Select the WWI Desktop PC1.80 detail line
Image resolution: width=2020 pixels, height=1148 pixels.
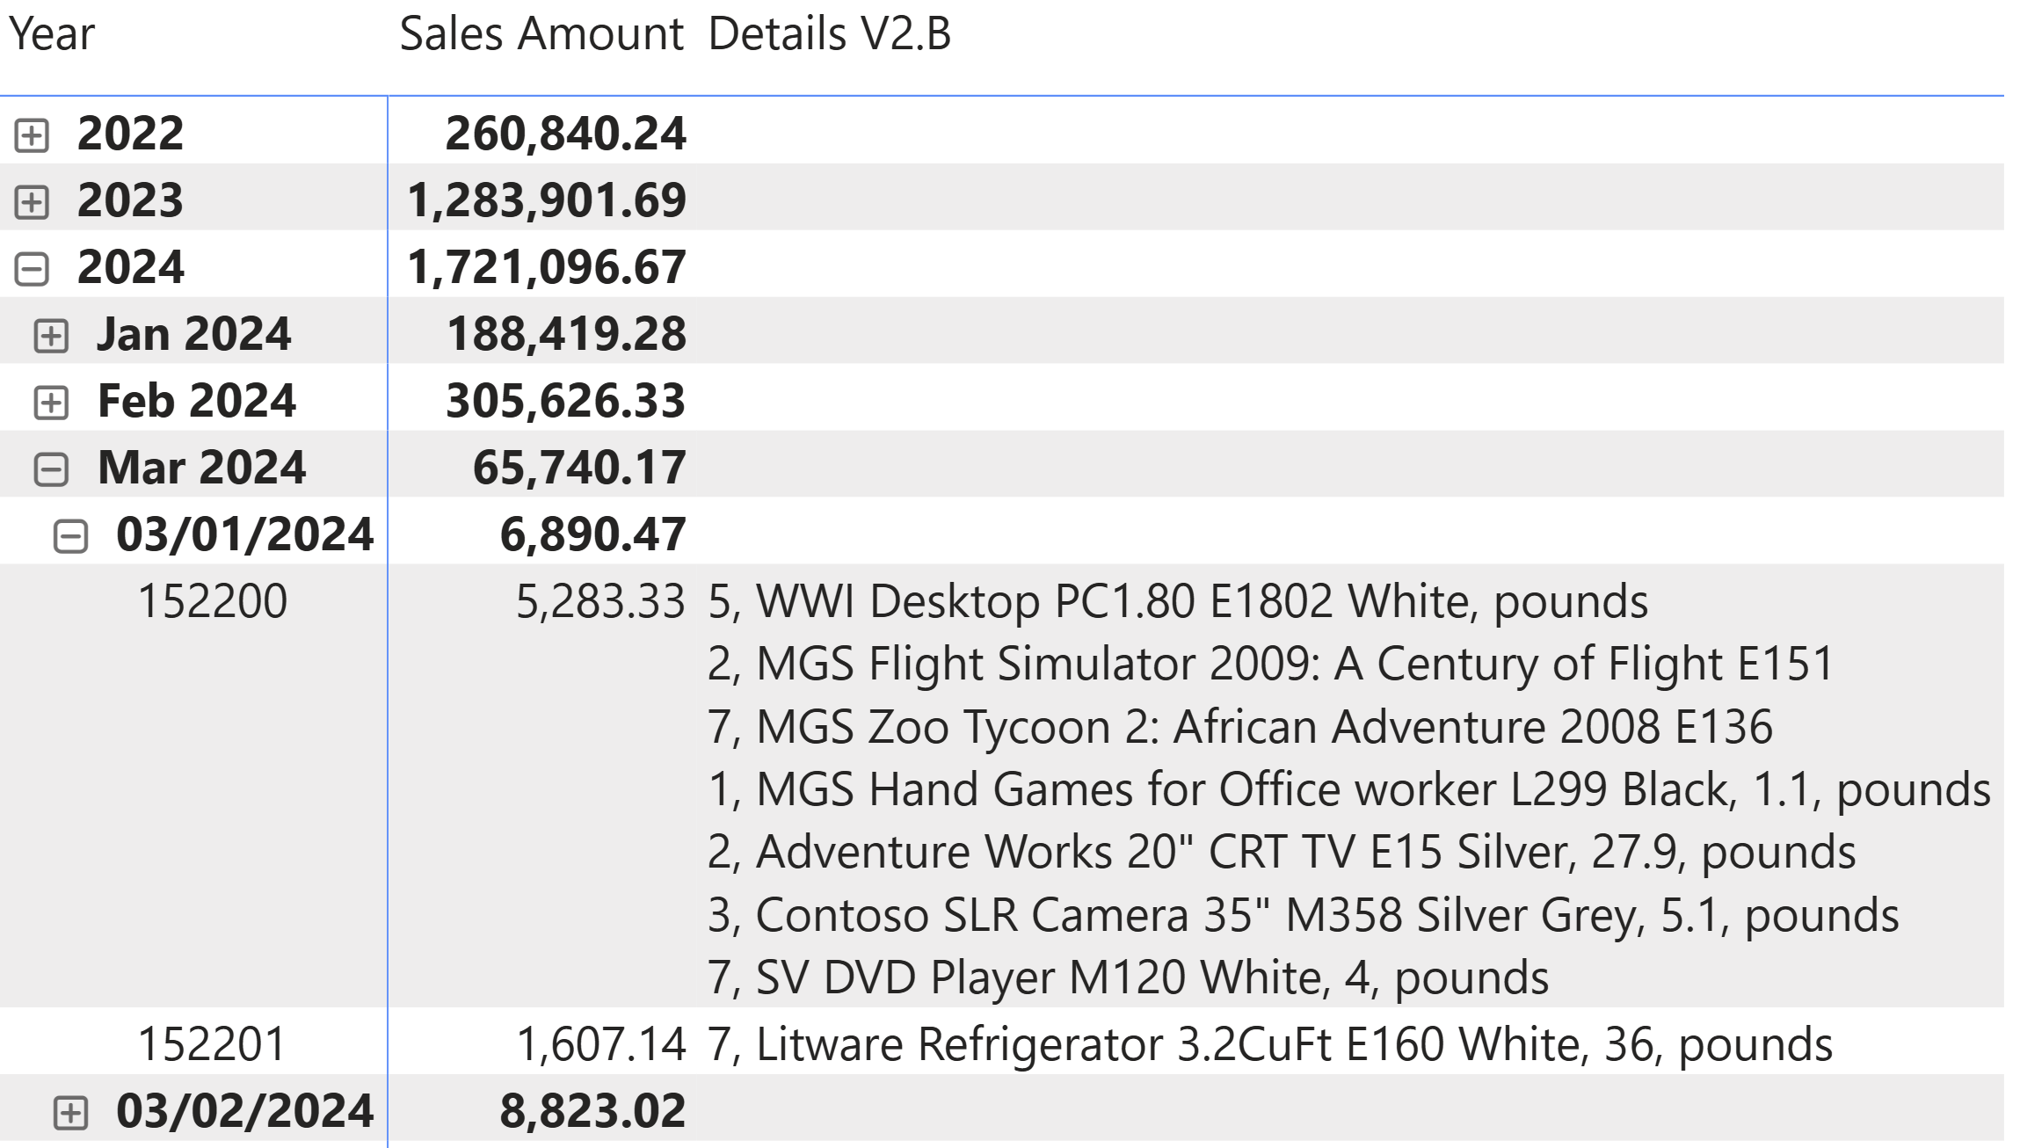pyautogui.click(x=1177, y=601)
